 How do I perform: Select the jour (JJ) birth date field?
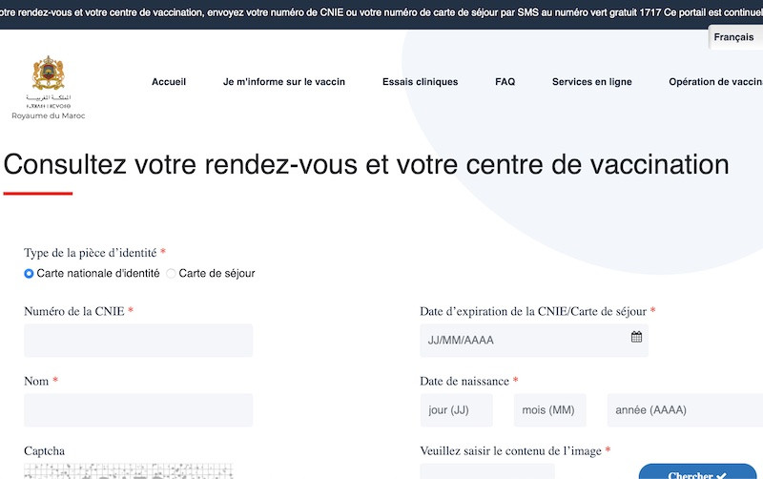456,410
